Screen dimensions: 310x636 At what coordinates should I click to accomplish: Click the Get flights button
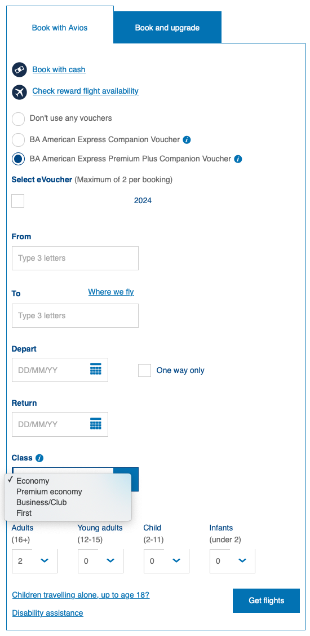click(266, 600)
